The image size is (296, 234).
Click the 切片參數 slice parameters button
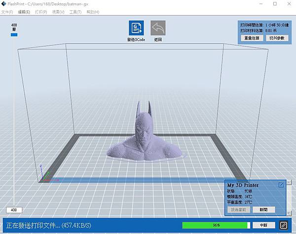[277, 38]
